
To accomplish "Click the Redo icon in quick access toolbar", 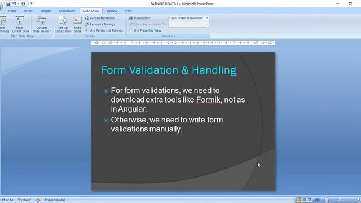I will pyautogui.click(x=23, y=4).
